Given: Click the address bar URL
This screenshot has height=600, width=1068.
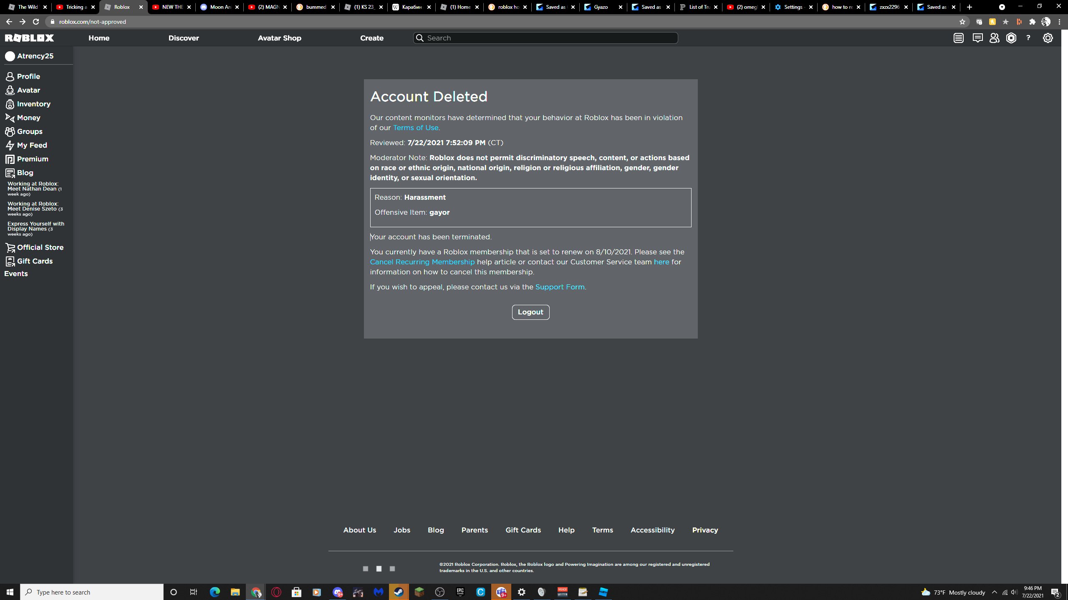Looking at the screenshot, I should pos(92,22).
